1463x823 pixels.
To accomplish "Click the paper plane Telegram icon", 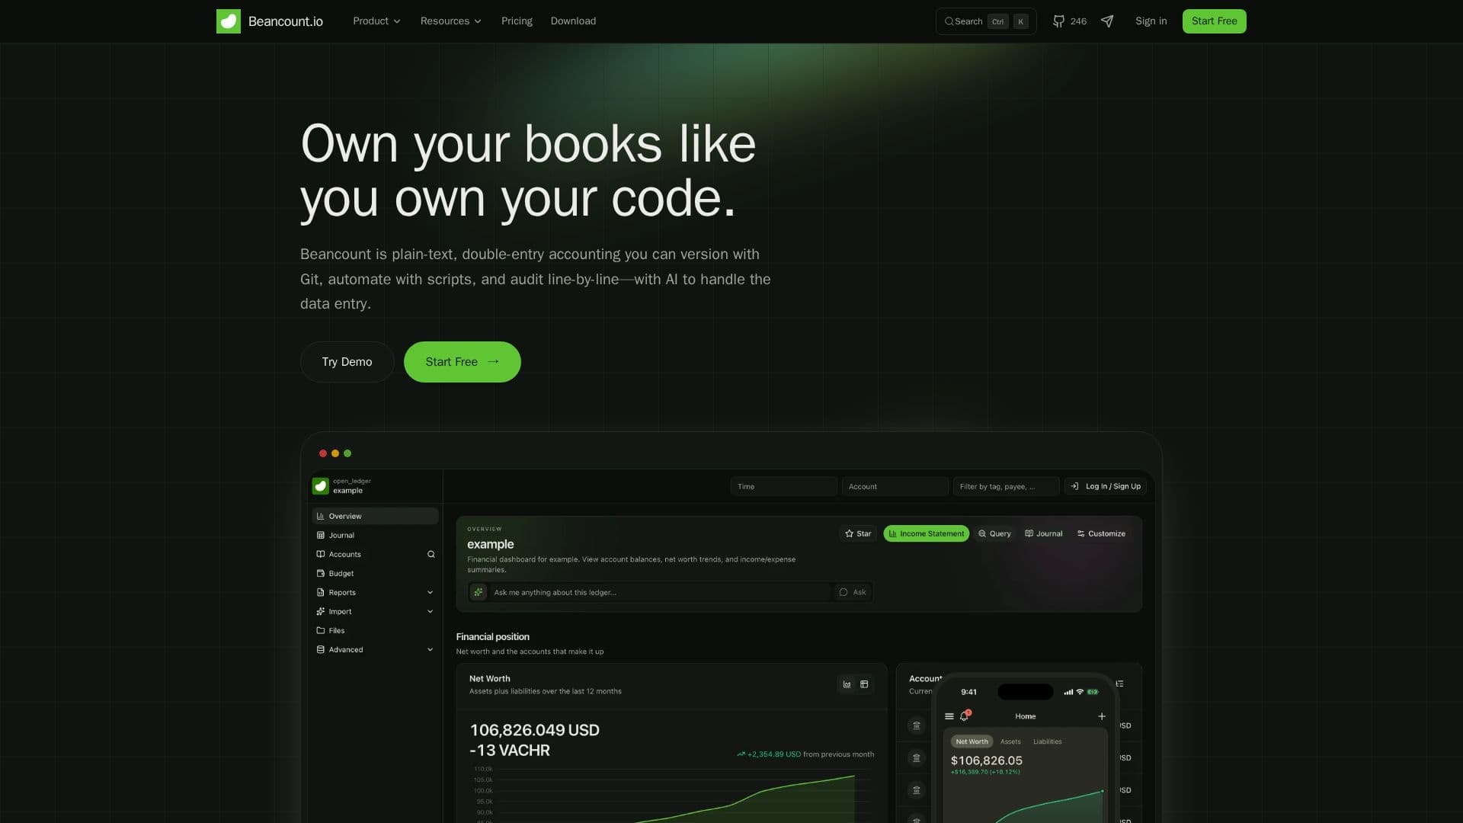I will pos(1107,21).
